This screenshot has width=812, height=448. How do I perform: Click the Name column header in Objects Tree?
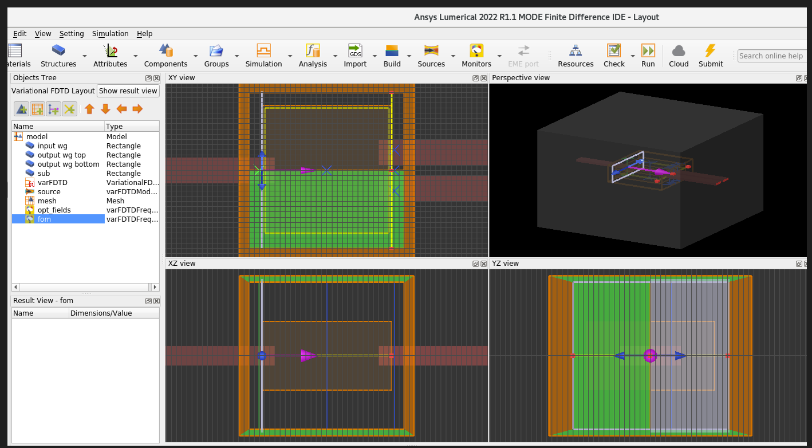[58, 126]
